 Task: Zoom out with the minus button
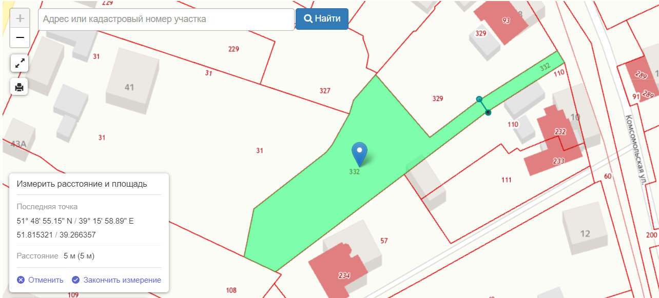20,37
